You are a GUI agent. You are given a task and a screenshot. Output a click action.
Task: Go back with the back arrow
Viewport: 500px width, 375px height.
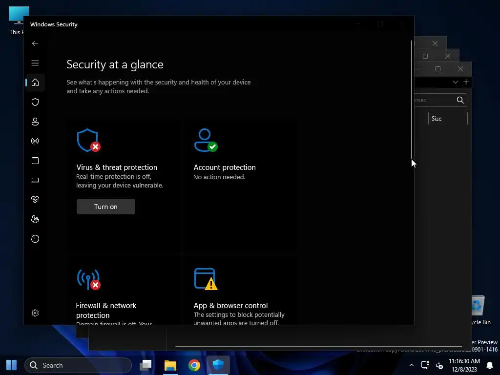[x=35, y=43]
